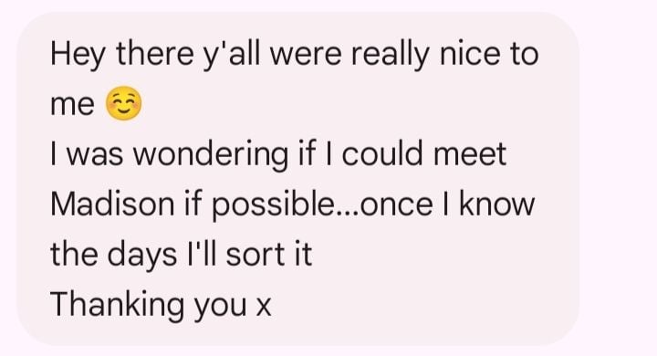The image size is (657, 356).
Task: Select the "Thanking you x" line
Action: (x=161, y=305)
